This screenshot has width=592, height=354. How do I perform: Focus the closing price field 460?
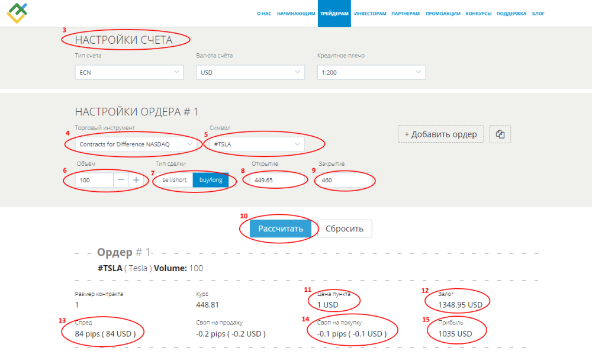coord(345,180)
